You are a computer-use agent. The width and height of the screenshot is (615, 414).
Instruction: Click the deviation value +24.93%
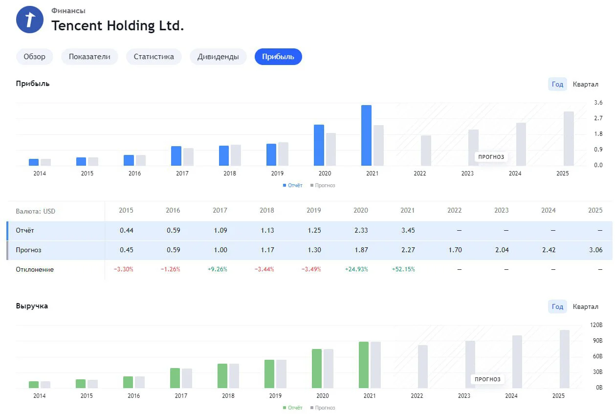[356, 269]
